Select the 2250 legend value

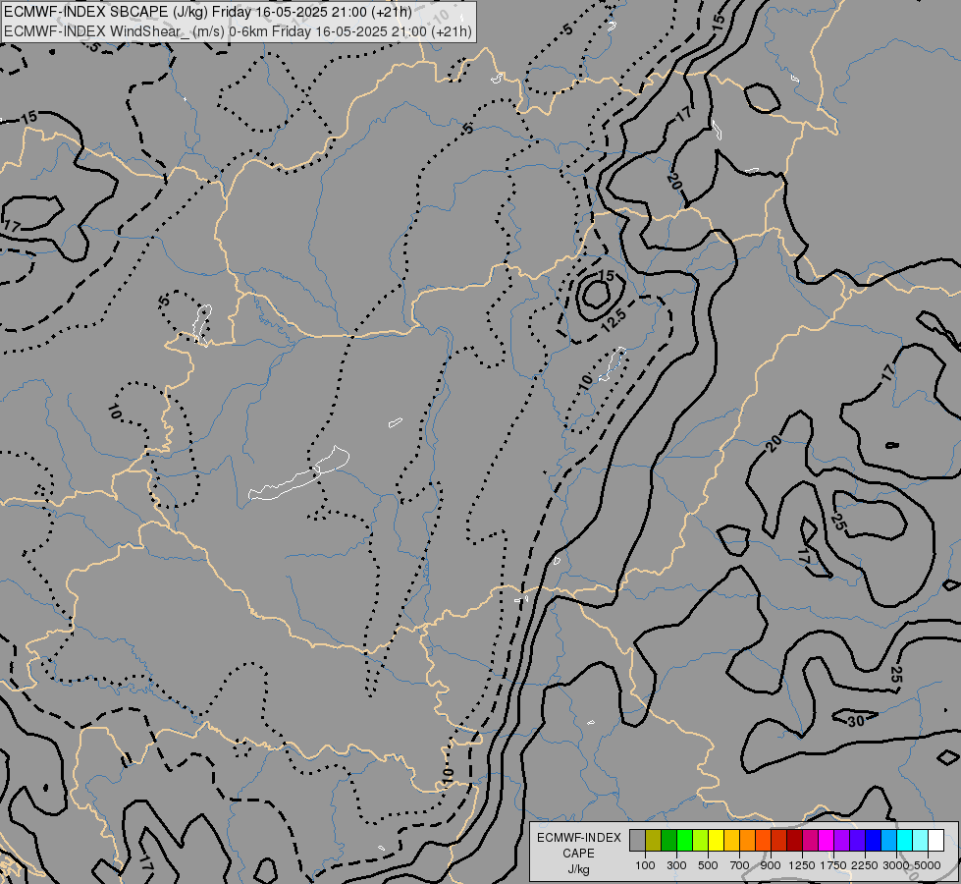coord(865,865)
